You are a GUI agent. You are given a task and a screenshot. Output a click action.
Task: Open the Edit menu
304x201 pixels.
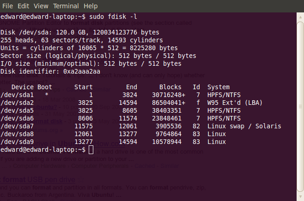(23, 6)
